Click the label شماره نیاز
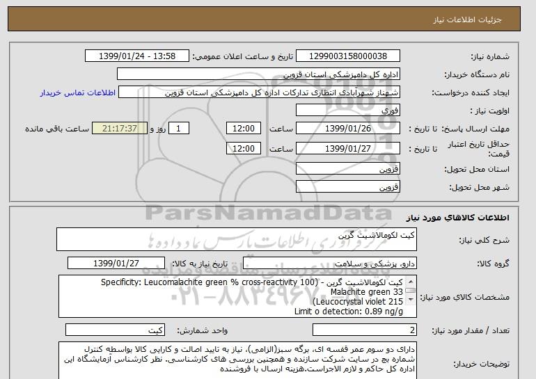Viewport: 536px width, 379px height. (490, 57)
